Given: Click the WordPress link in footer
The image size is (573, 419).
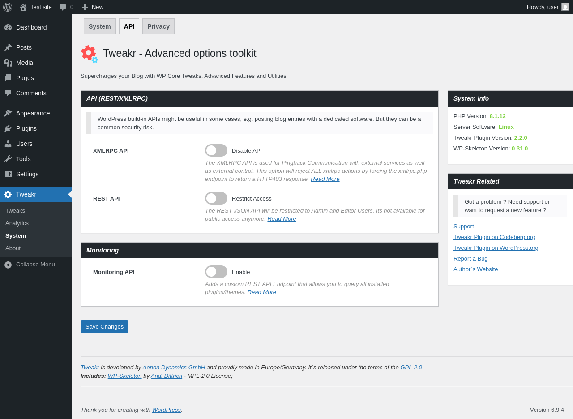Looking at the screenshot, I should (x=167, y=410).
